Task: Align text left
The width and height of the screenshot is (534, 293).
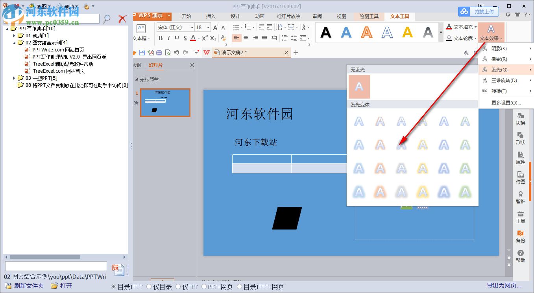Action: tap(237, 38)
